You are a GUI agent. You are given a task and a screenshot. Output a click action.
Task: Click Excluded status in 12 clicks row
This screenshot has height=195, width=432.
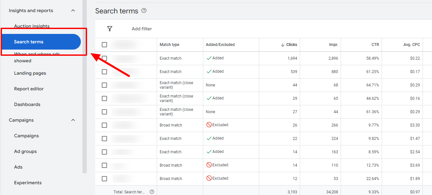tap(217, 178)
